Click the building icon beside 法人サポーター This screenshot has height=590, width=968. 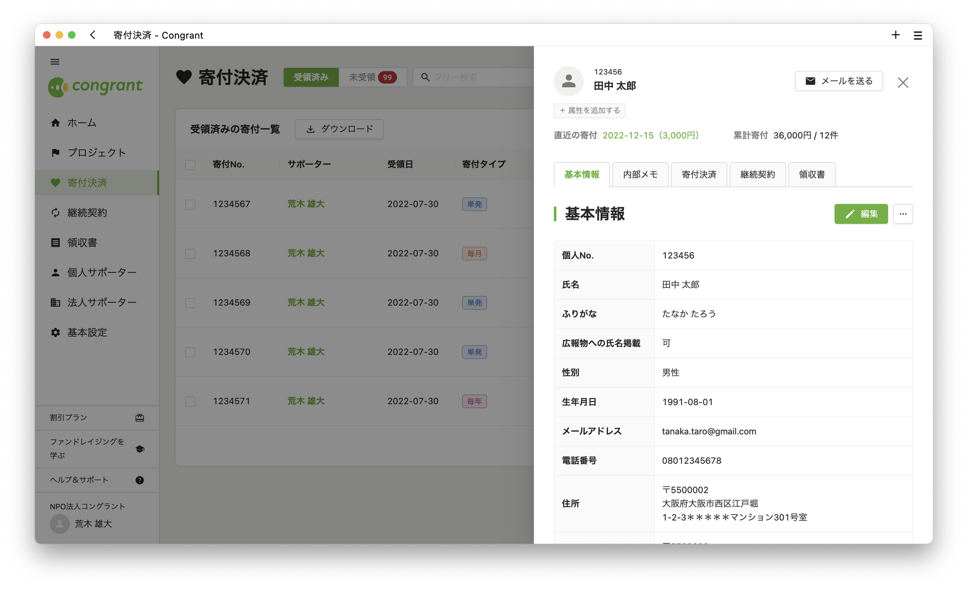click(56, 303)
